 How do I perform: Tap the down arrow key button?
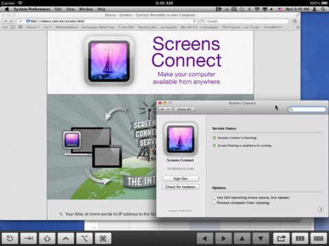point(260,238)
